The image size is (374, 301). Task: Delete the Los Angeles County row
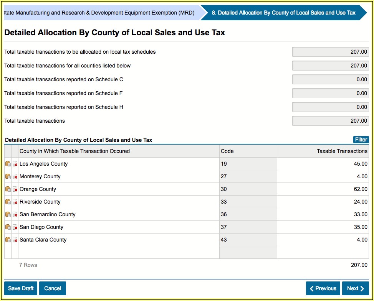tap(15, 164)
